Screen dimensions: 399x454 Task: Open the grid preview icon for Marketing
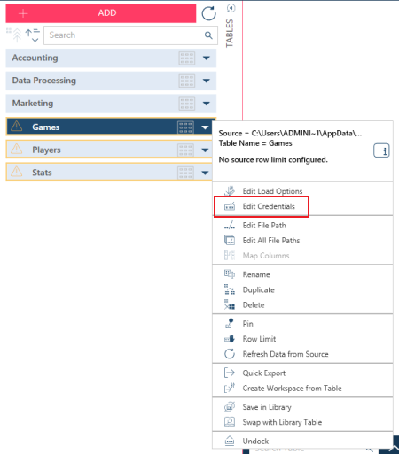[x=187, y=104]
